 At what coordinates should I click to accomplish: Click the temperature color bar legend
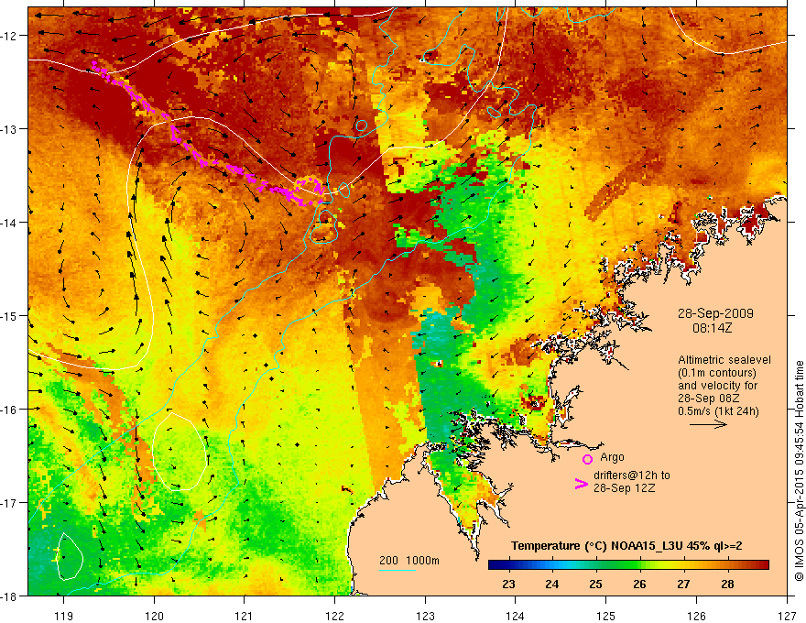pyautogui.click(x=628, y=565)
